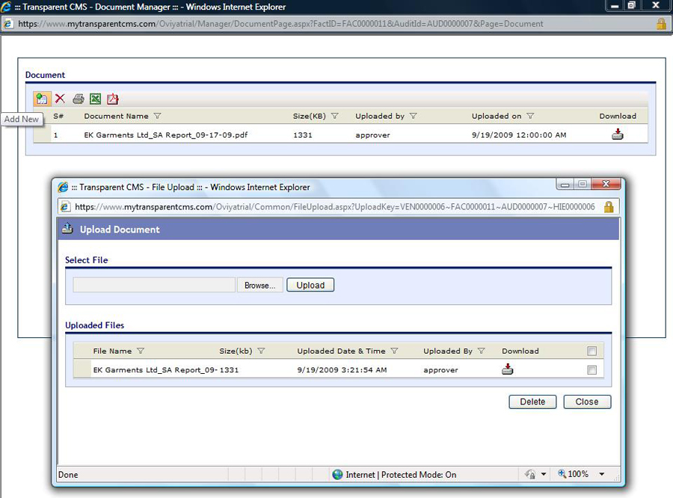The height and width of the screenshot is (498, 673).
Task: Open the Uploaded By filter in popup
Action: tap(482, 351)
